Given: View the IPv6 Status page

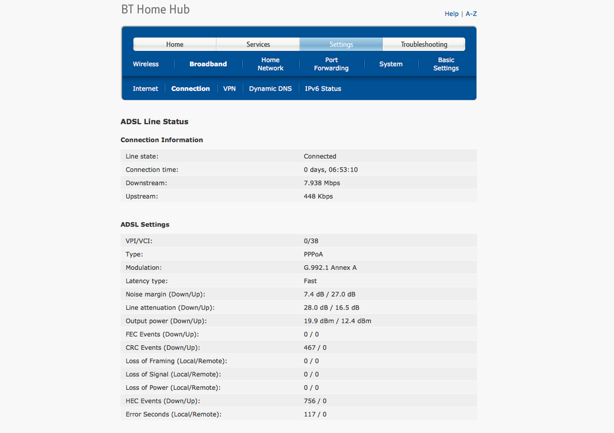Looking at the screenshot, I should 323,89.
